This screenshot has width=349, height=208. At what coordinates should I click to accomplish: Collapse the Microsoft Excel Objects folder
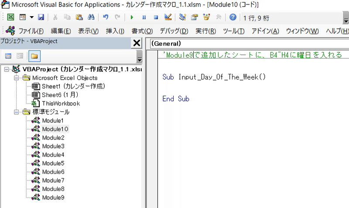[16, 78]
